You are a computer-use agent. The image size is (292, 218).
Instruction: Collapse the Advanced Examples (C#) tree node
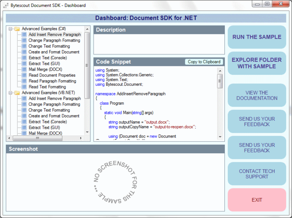11,29
